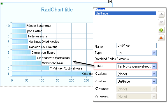Move series up with the up arrow

point(161,15)
